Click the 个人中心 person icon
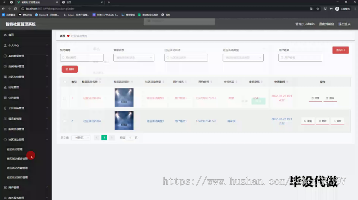The width and height of the screenshot is (358, 200). coord(5,45)
